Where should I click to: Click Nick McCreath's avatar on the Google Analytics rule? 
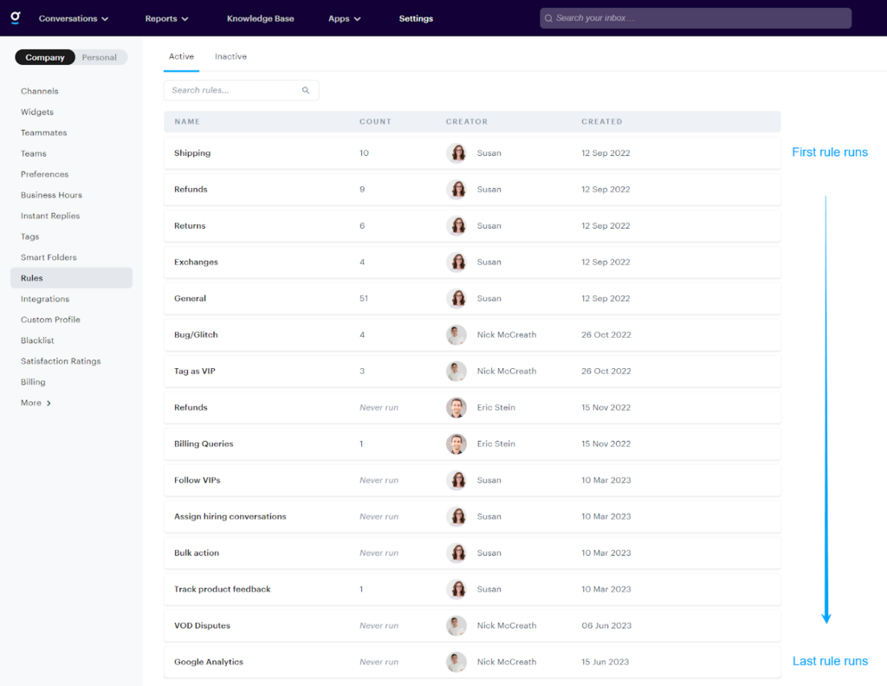tap(457, 661)
